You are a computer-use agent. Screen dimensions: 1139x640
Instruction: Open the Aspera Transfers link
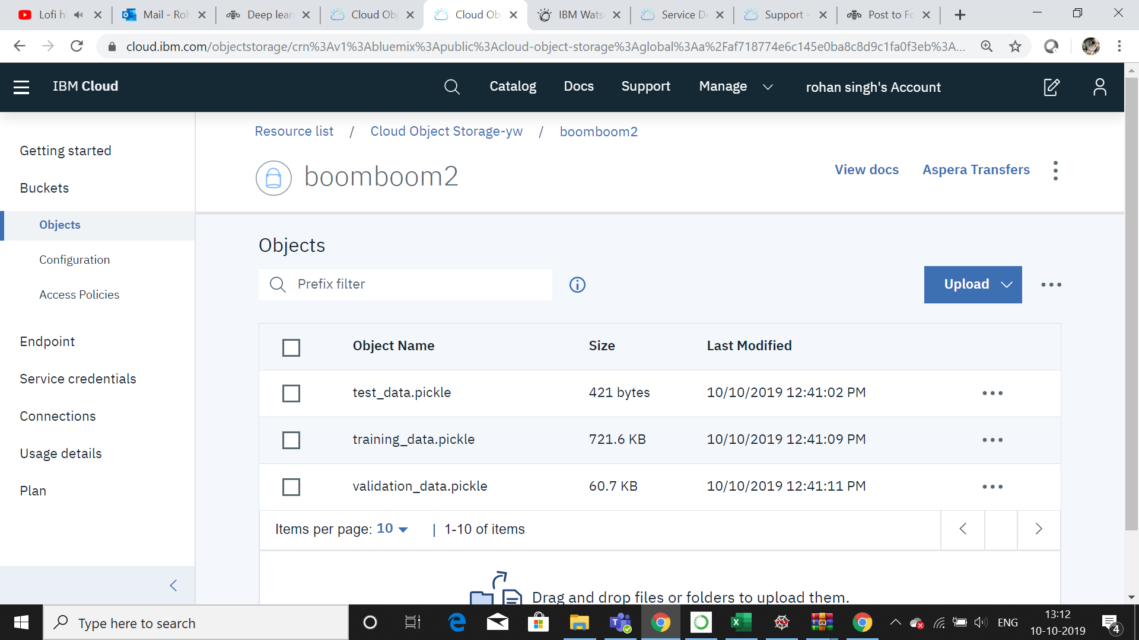tap(976, 170)
